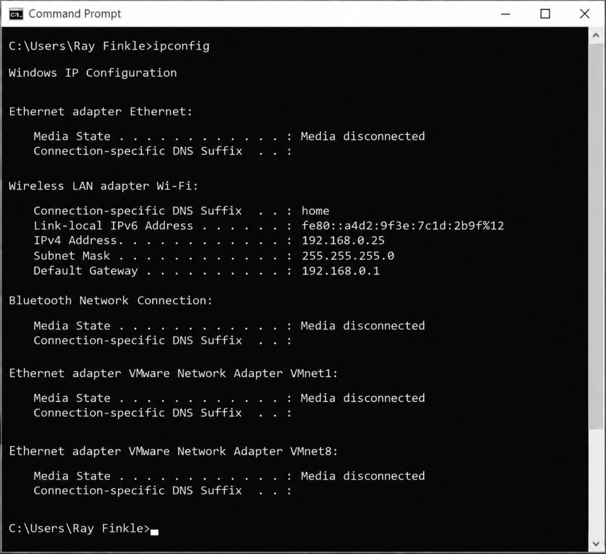
Task: Click 'Media disconnected' under VMnet1
Action: pos(363,398)
